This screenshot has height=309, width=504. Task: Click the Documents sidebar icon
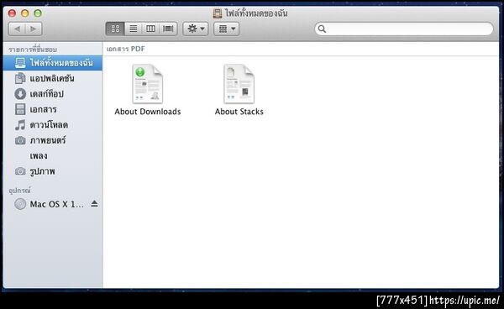coord(20,109)
